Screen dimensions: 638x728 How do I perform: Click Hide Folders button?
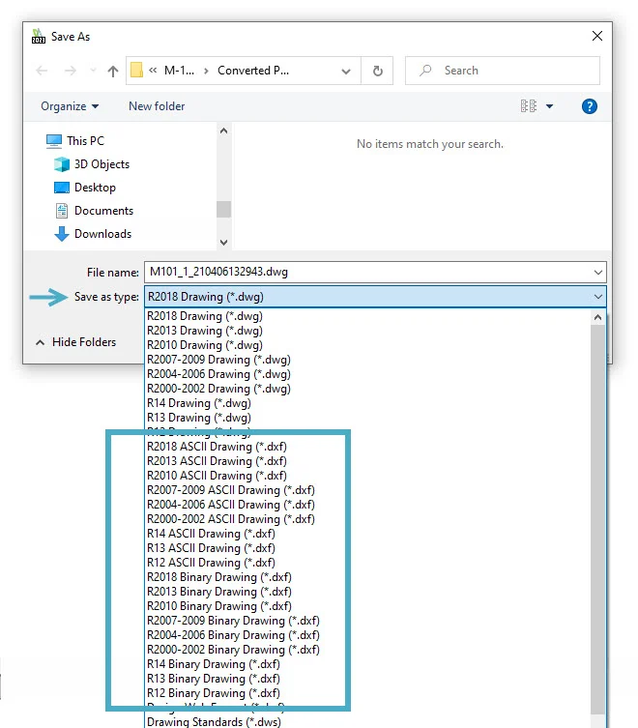(x=75, y=342)
